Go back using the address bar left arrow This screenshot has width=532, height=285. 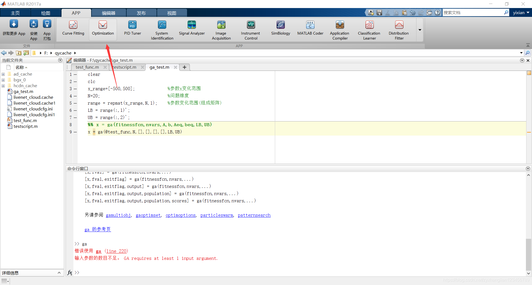(x=4, y=53)
